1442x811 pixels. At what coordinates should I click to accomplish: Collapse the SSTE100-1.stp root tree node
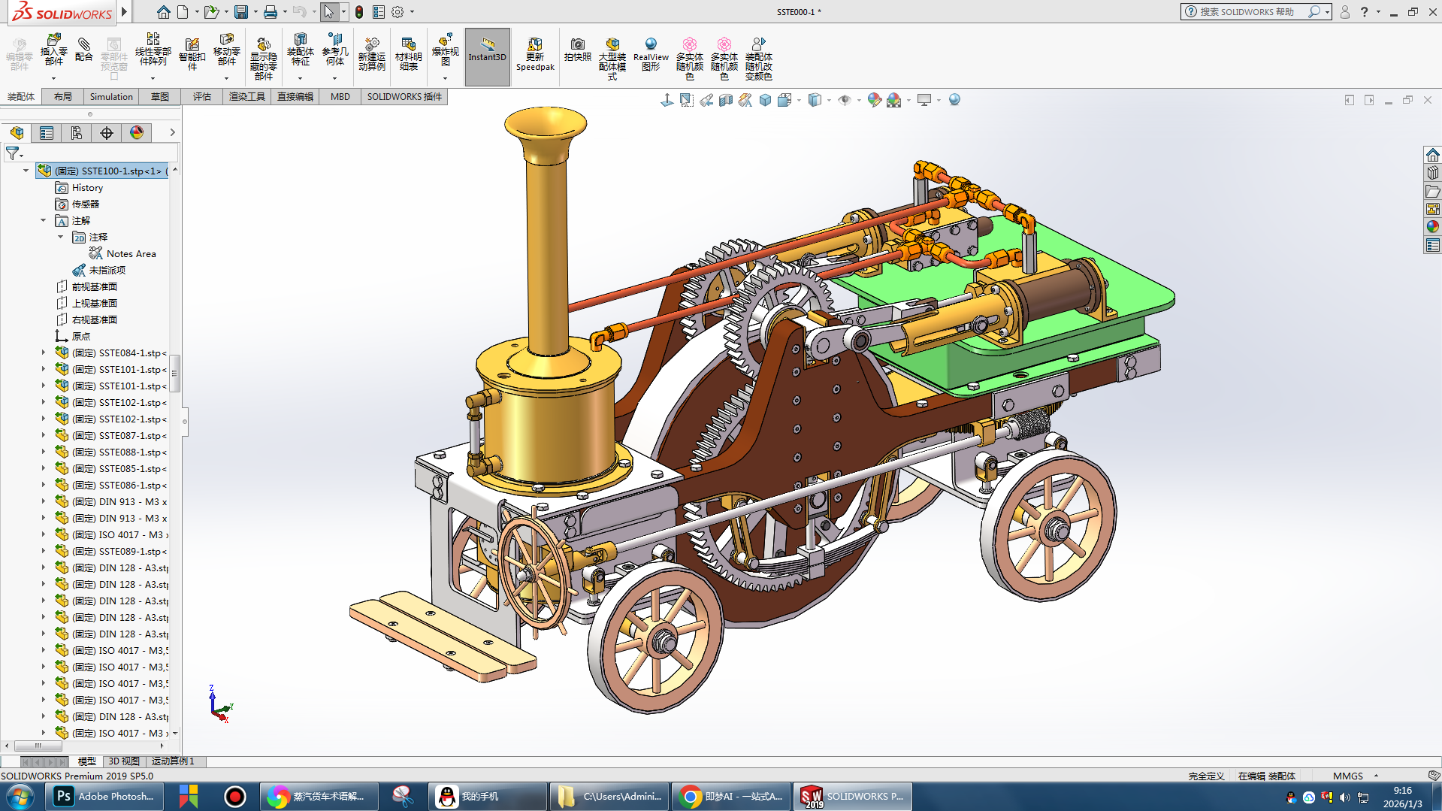click(x=26, y=171)
